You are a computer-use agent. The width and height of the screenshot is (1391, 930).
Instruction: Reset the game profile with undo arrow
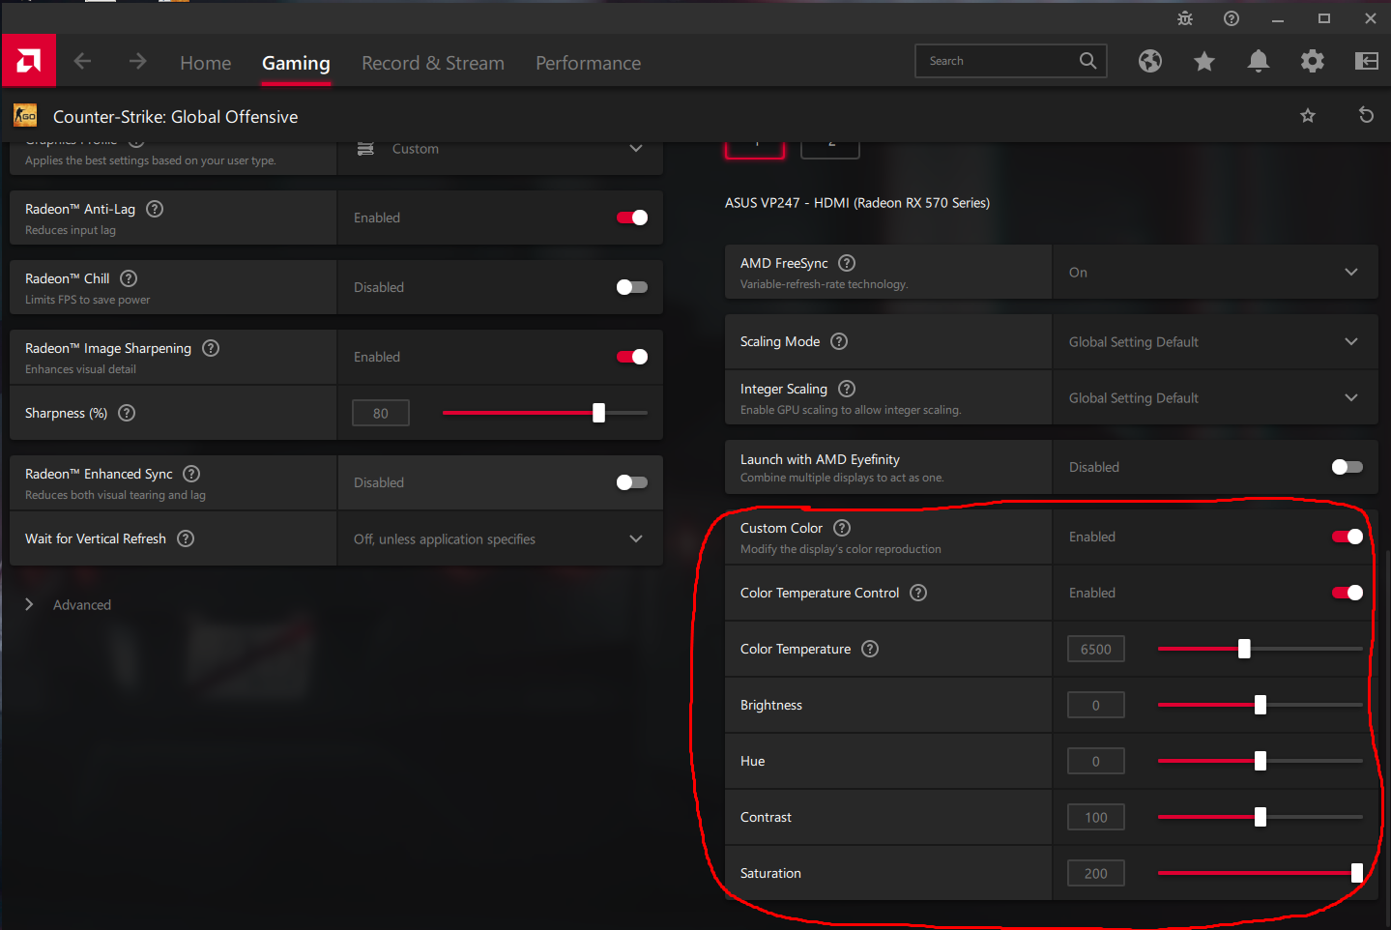[1366, 115]
